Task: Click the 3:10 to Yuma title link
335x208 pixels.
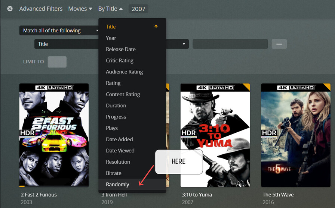Action: point(197,195)
